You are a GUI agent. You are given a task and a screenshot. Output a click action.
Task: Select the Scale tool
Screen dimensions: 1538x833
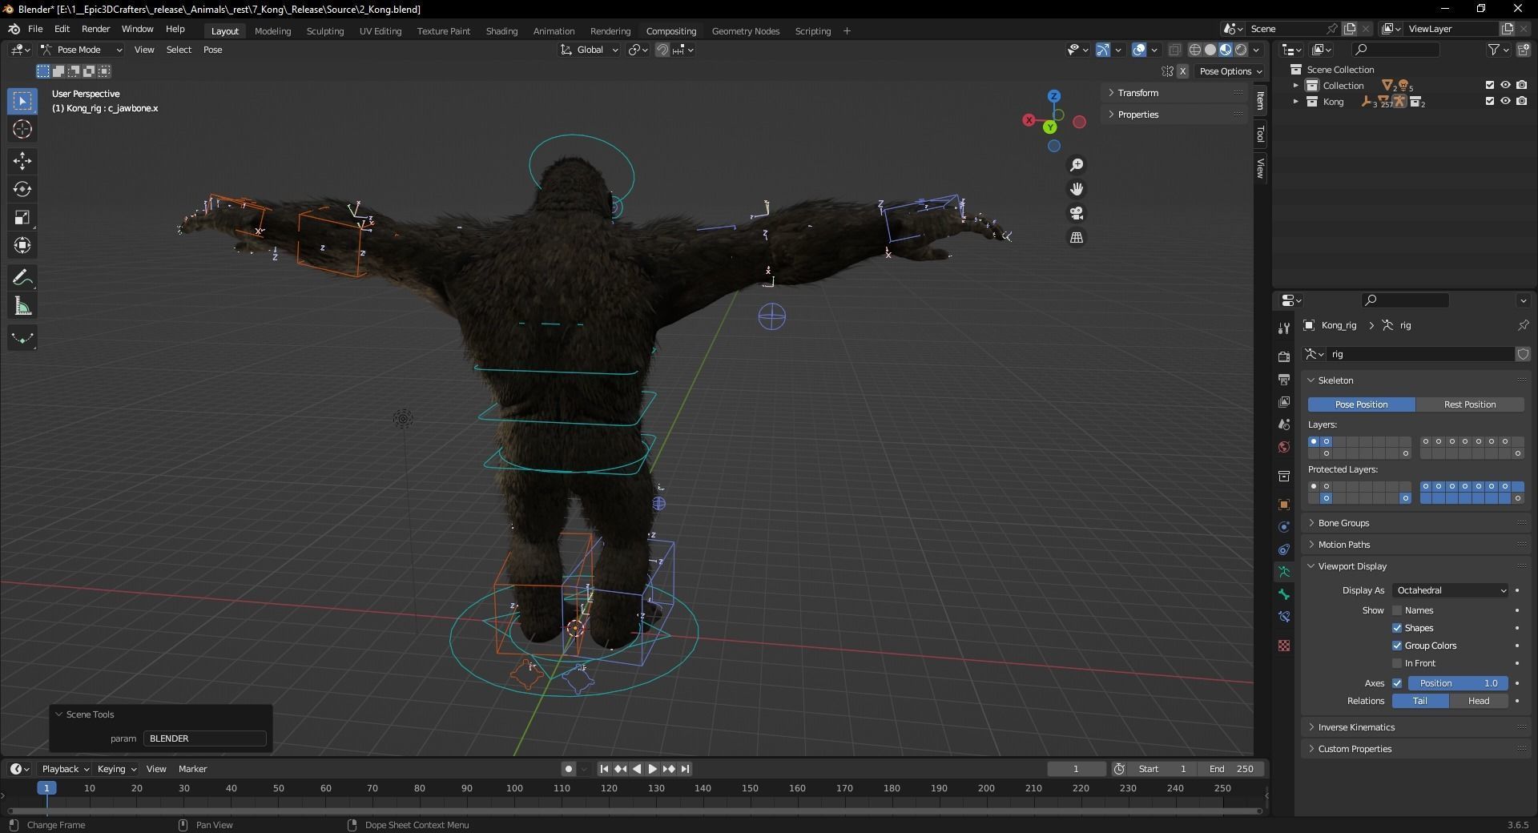point(22,217)
